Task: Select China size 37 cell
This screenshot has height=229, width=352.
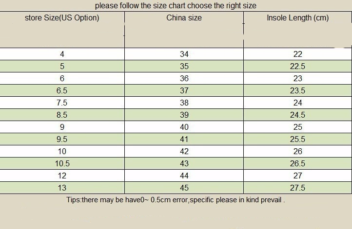Action: coord(184,90)
